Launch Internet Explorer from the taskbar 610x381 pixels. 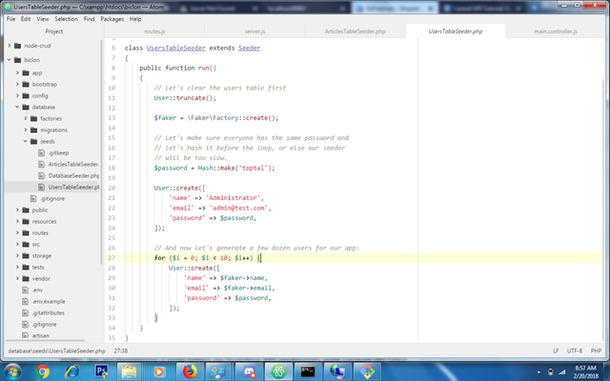(x=72, y=371)
